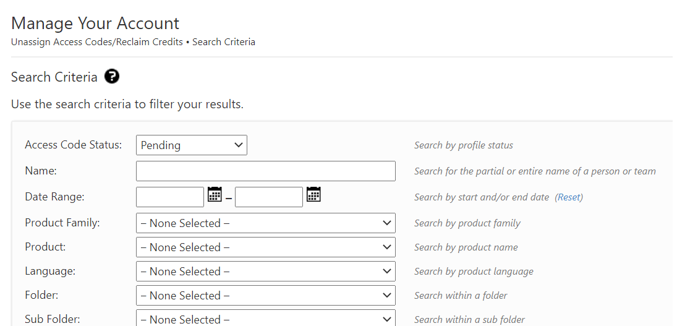Select the 'Date Range:' label
677x326 pixels.
point(55,197)
